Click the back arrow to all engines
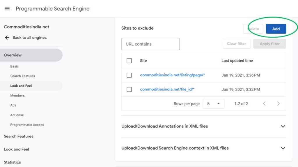 click(x=7, y=37)
